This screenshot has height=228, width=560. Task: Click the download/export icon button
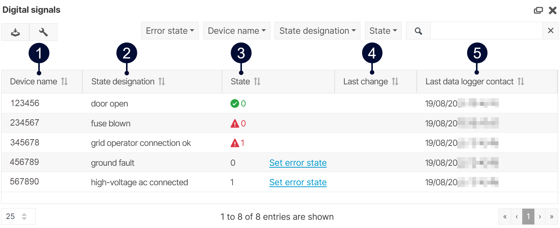(15, 32)
